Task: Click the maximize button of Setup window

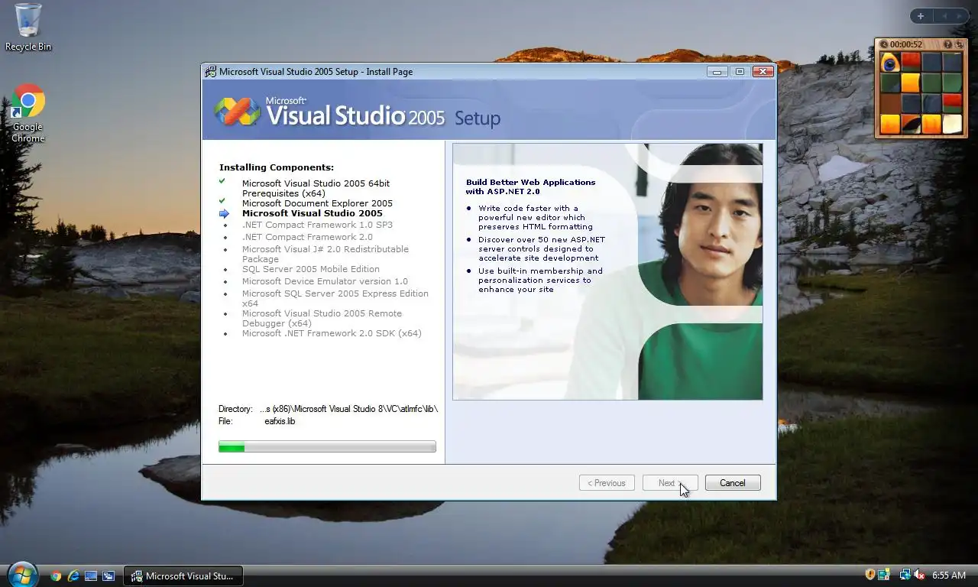Action: [x=740, y=72]
